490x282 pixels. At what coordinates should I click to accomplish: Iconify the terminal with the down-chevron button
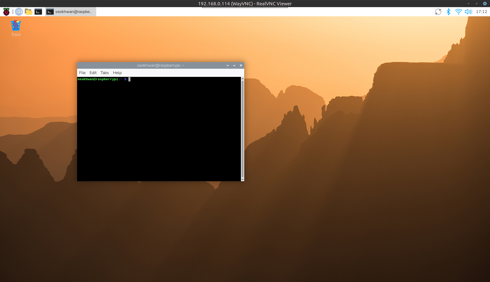pyautogui.click(x=228, y=65)
